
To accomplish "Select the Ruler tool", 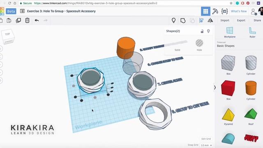I will coord(252,32).
